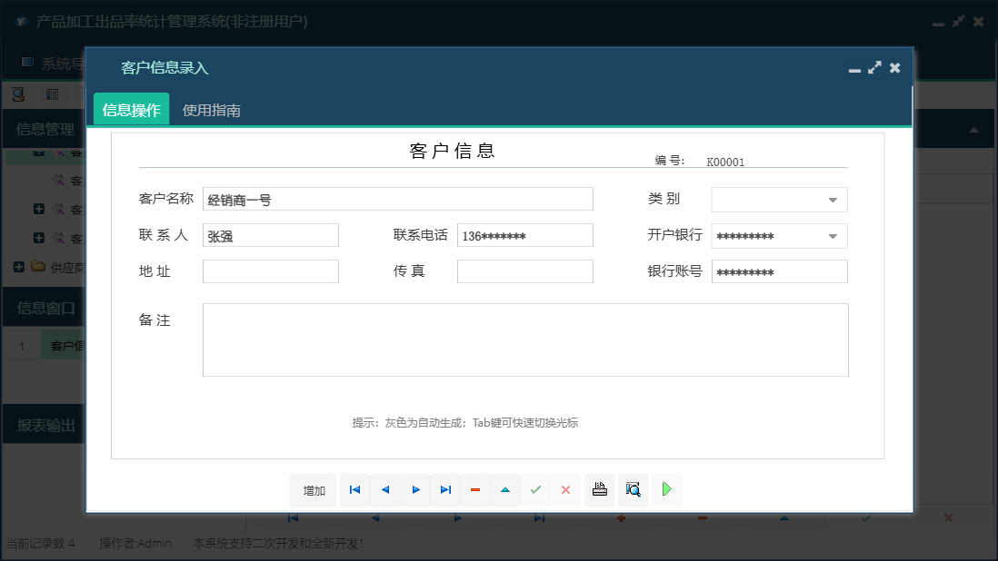
Task: Expand the 供应商 tree node
Action: coord(20,267)
